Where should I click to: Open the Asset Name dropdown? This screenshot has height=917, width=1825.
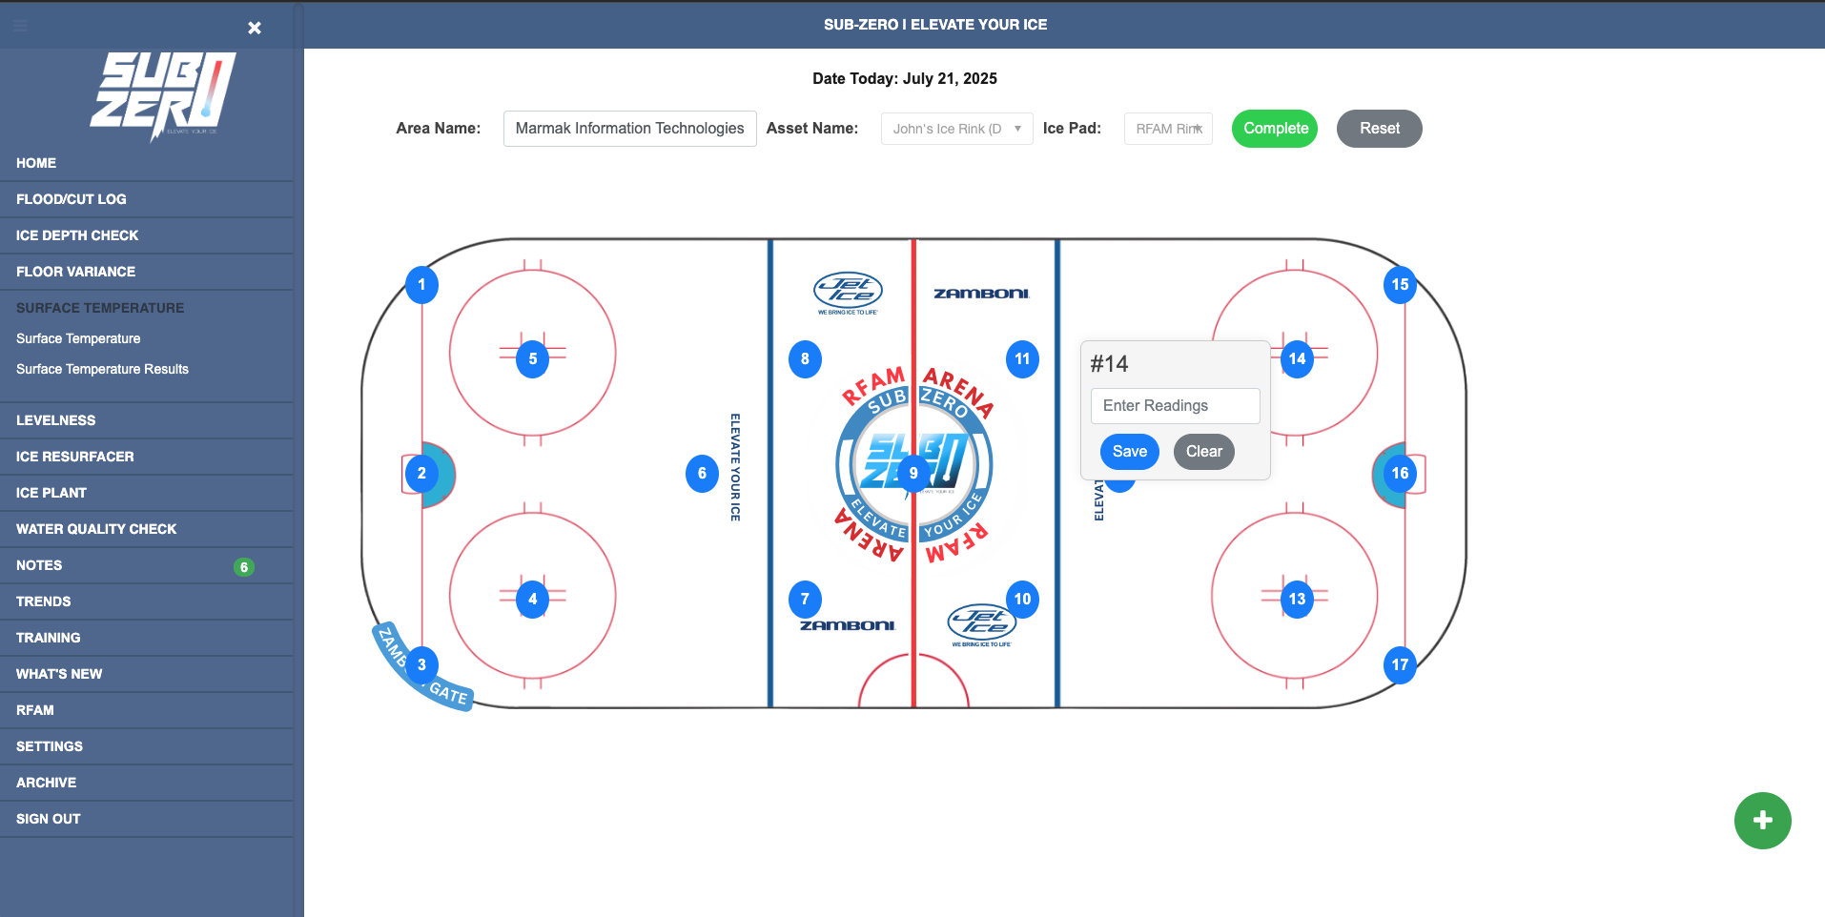pos(956,129)
